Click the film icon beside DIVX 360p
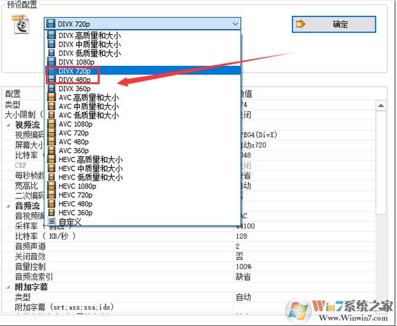This screenshot has width=397, height=326. coord(52,88)
